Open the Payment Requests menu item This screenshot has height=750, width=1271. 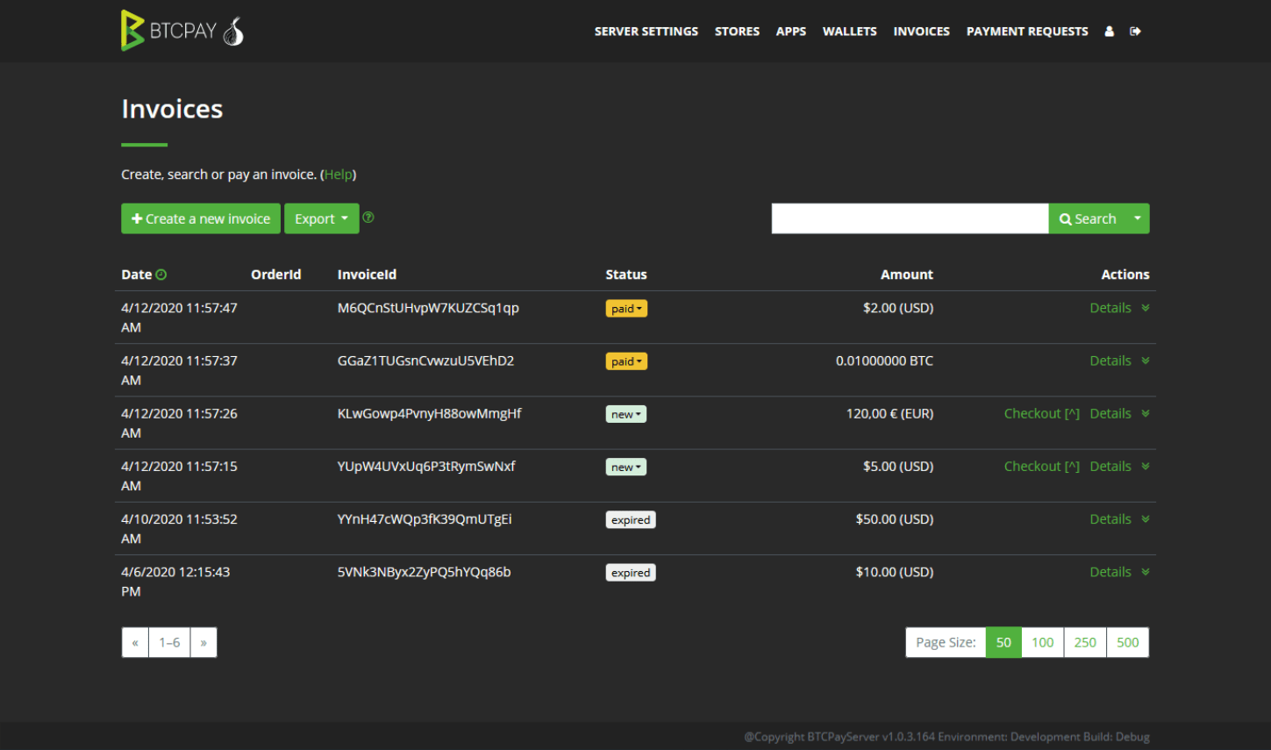1027,31
